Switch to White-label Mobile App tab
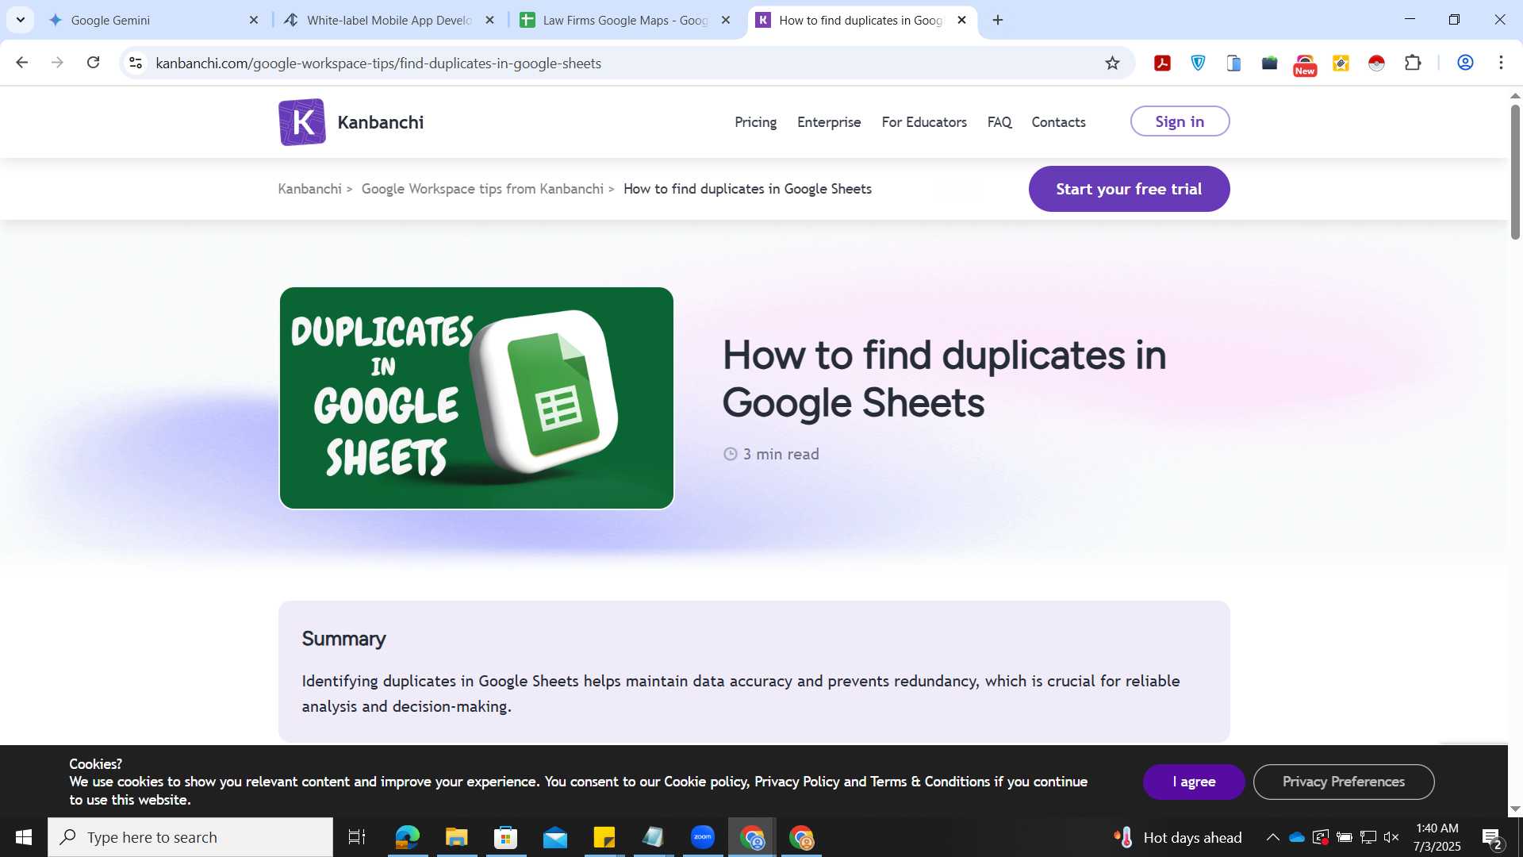 [x=389, y=20]
